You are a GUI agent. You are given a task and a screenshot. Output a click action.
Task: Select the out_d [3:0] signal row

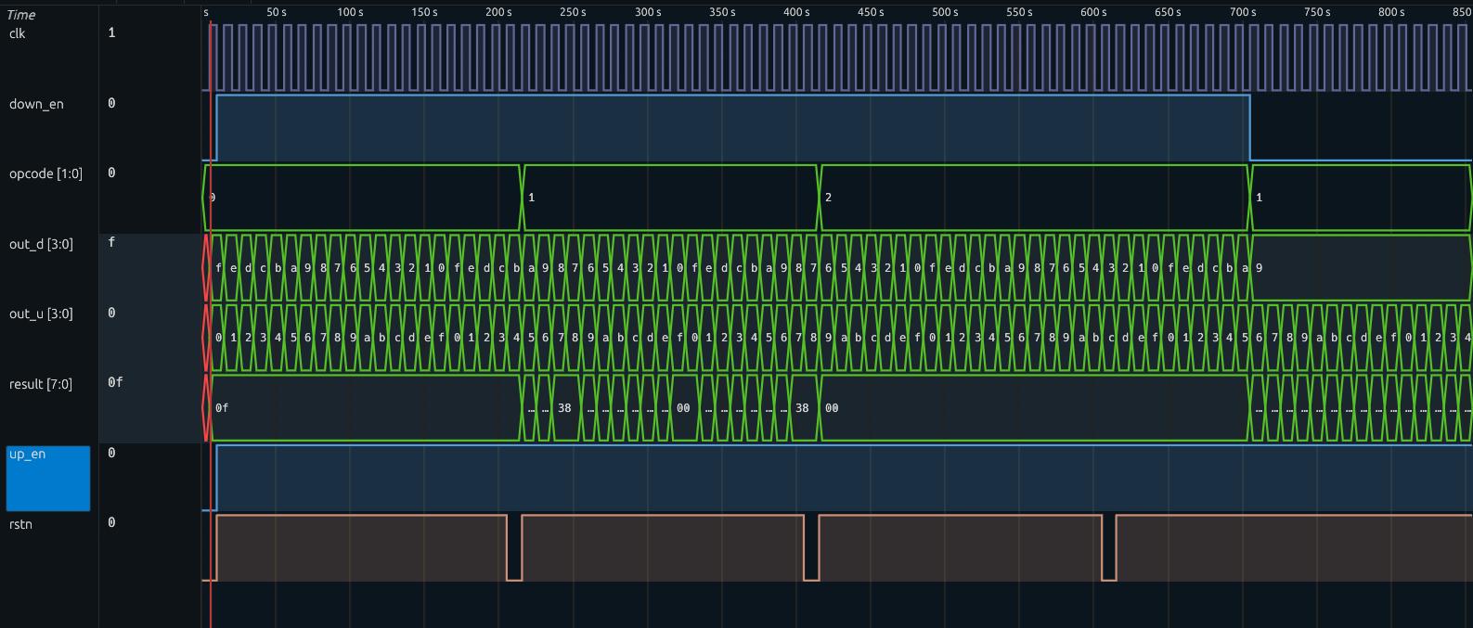(x=41, y=244)
